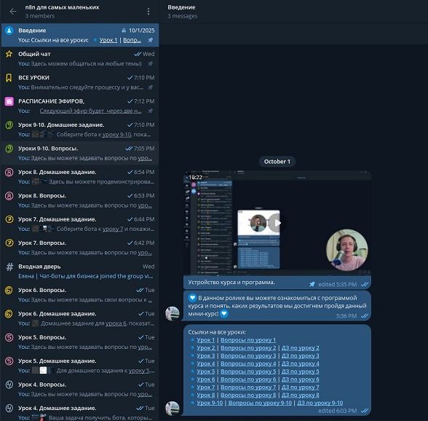The height and width of the screenshot is (421, 428).
Task: Click pin icon in the Введение topic row
Action: click(x=150, y=40)
